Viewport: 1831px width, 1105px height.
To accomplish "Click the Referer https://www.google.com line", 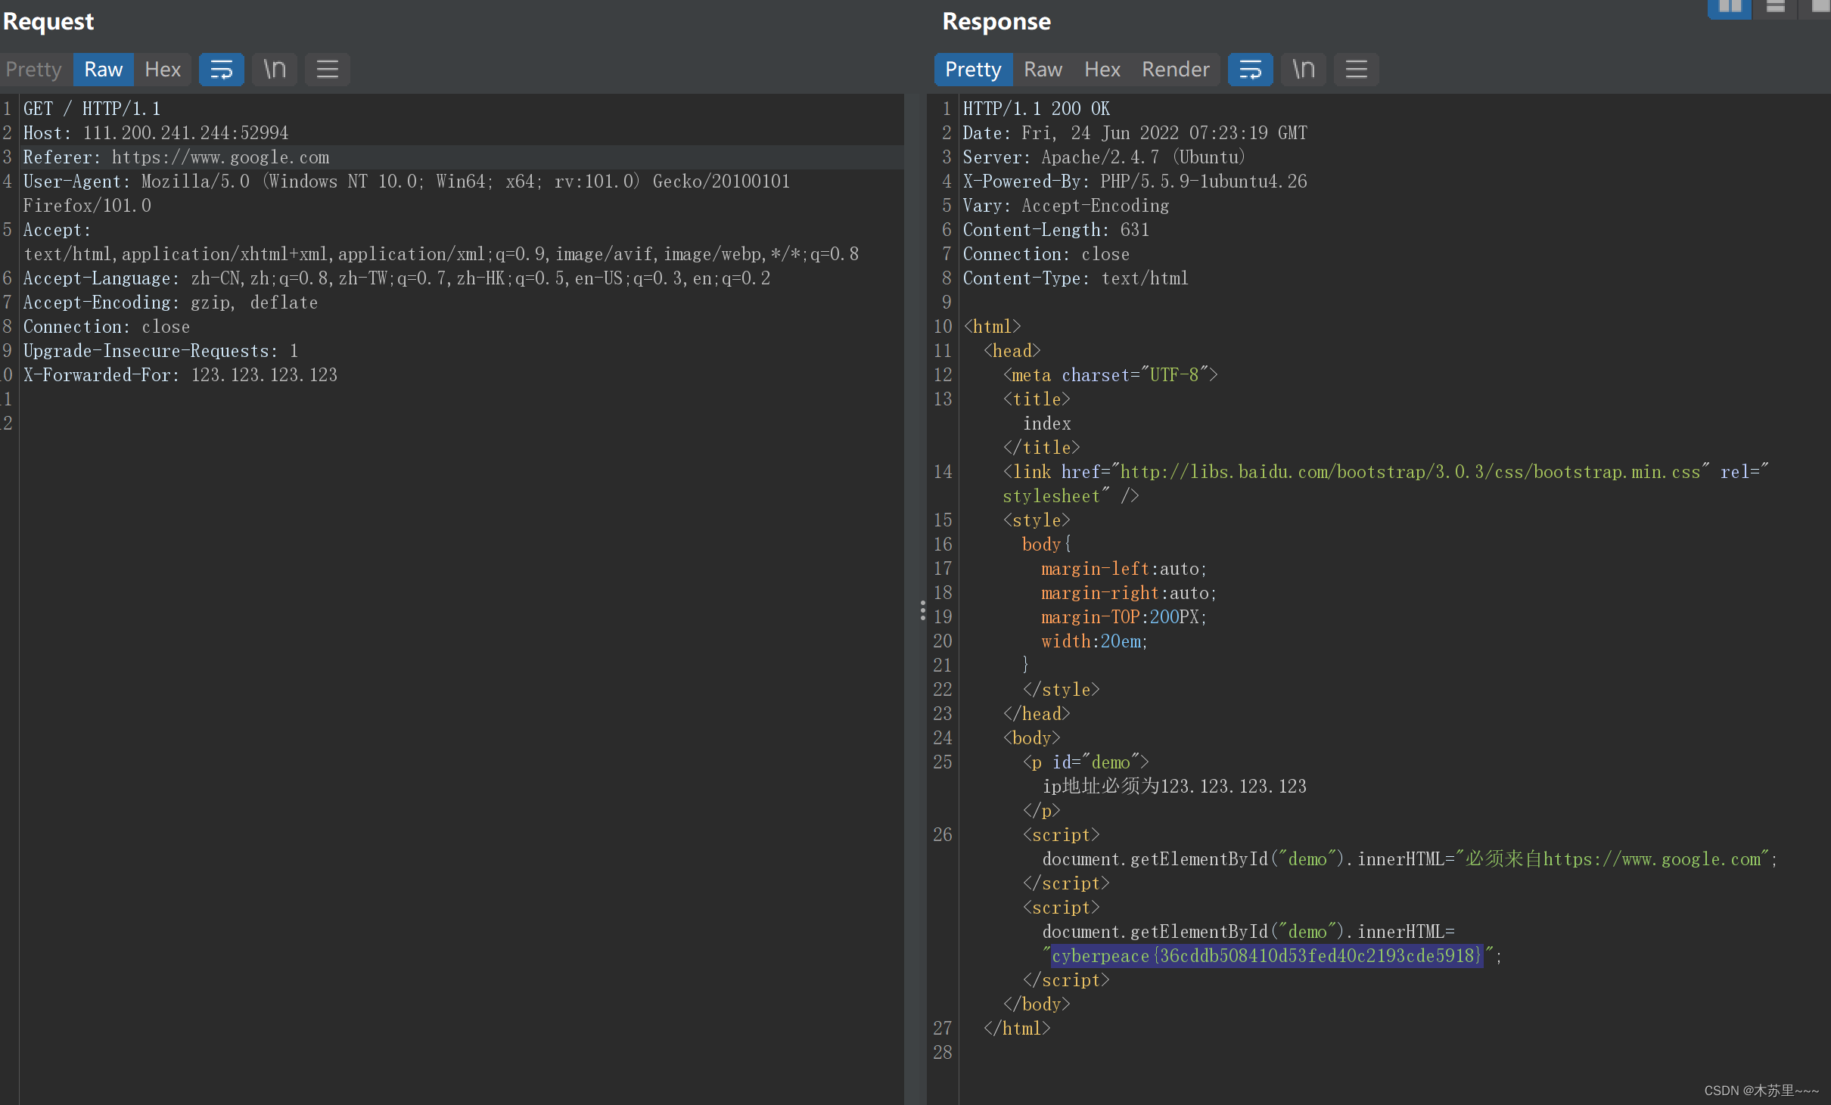I will 176,157.
